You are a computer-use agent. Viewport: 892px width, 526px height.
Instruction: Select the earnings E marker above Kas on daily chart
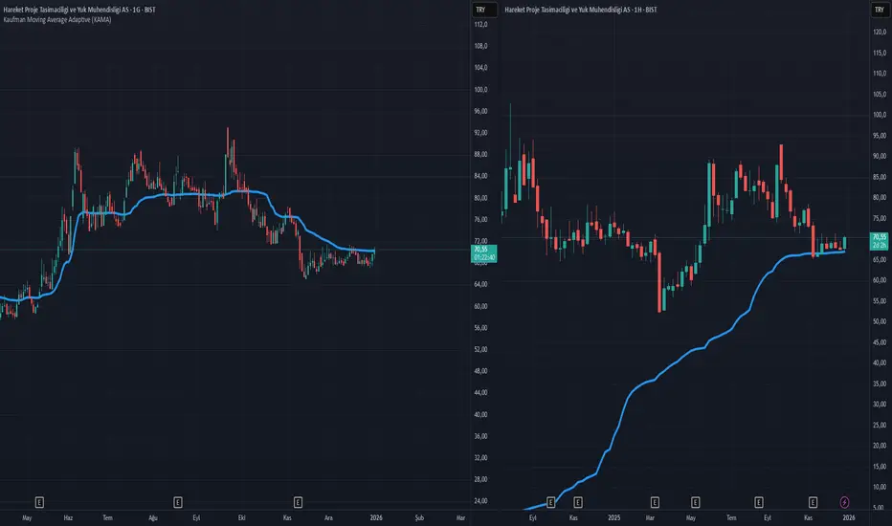coord(298,502)
